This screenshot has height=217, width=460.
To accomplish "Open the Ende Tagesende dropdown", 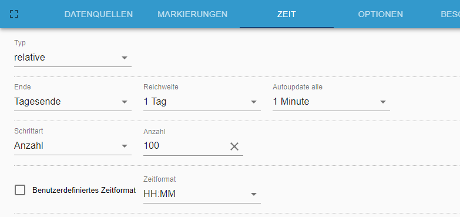I will [73, 102].
